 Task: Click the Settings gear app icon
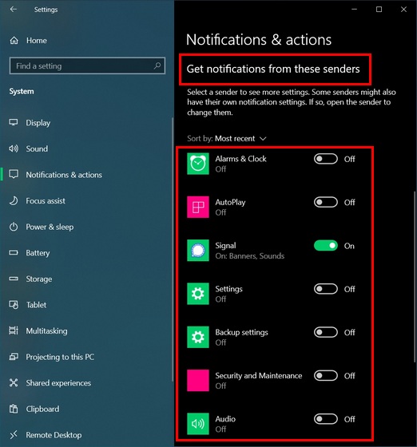point(198,294)
